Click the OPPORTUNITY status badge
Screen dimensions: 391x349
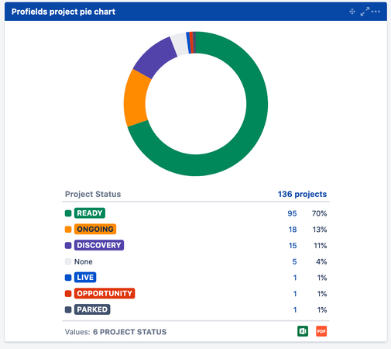[x=105, y=293]
